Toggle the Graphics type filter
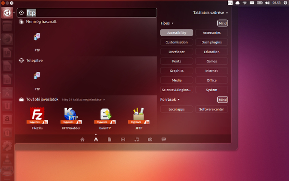This screenshot has width=289, height=181. [177, 71]
